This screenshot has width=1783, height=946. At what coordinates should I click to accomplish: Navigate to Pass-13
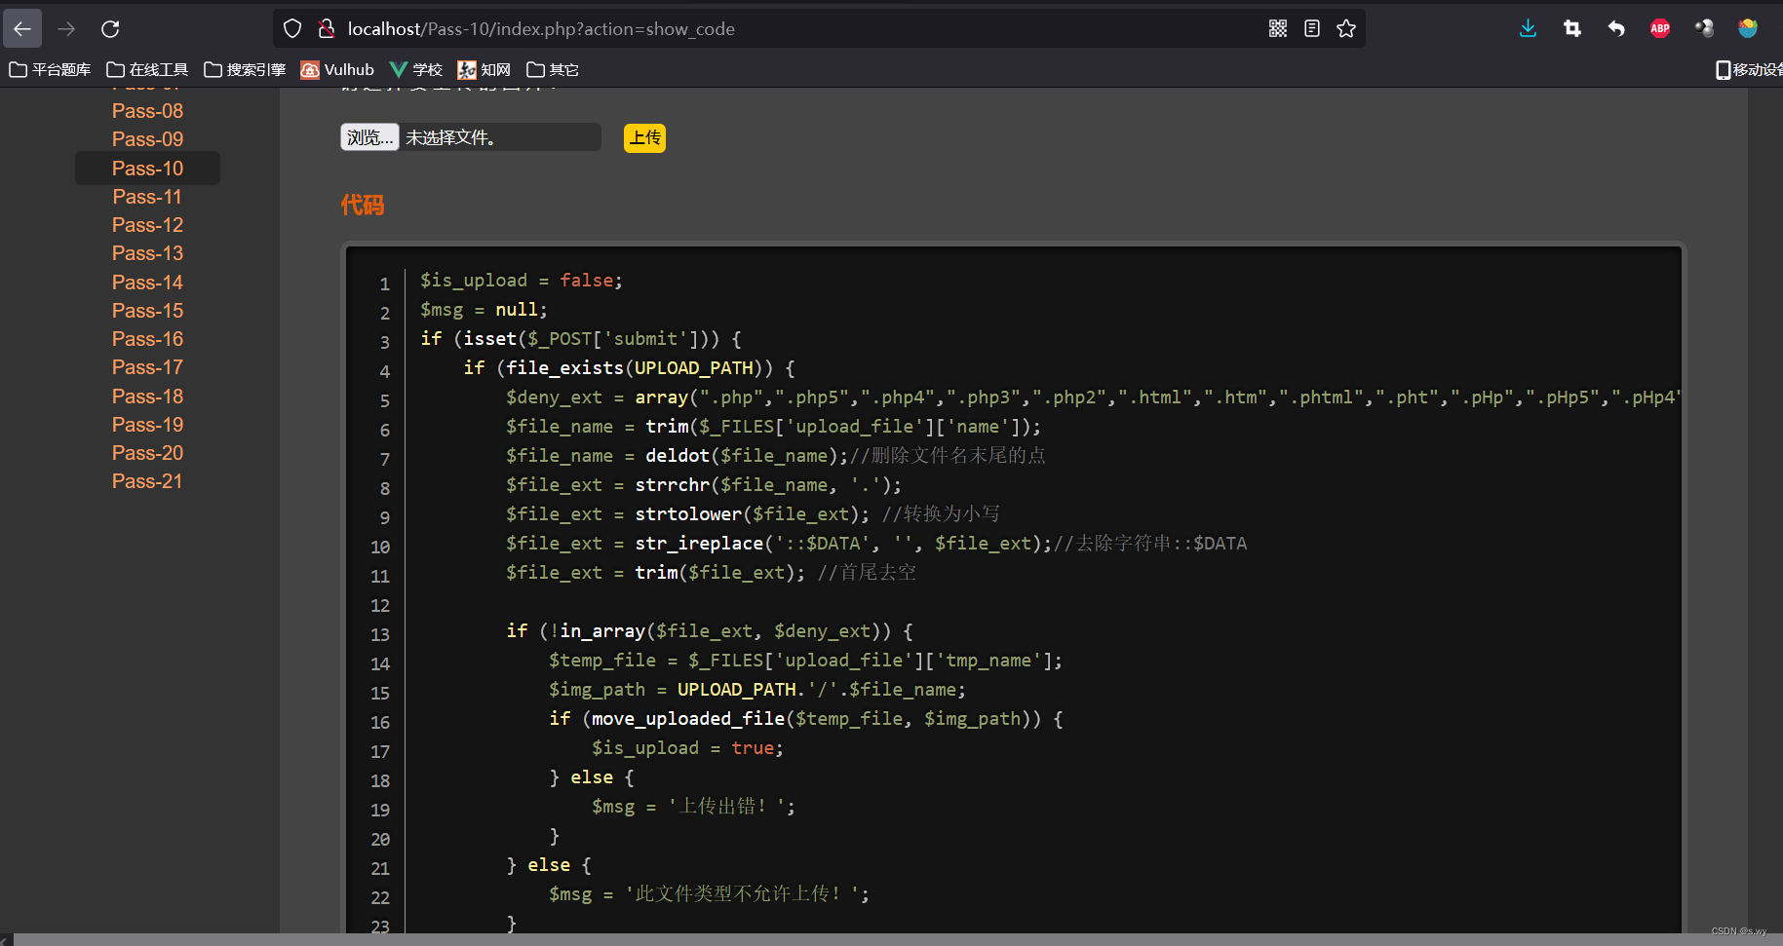click(147, 253)
